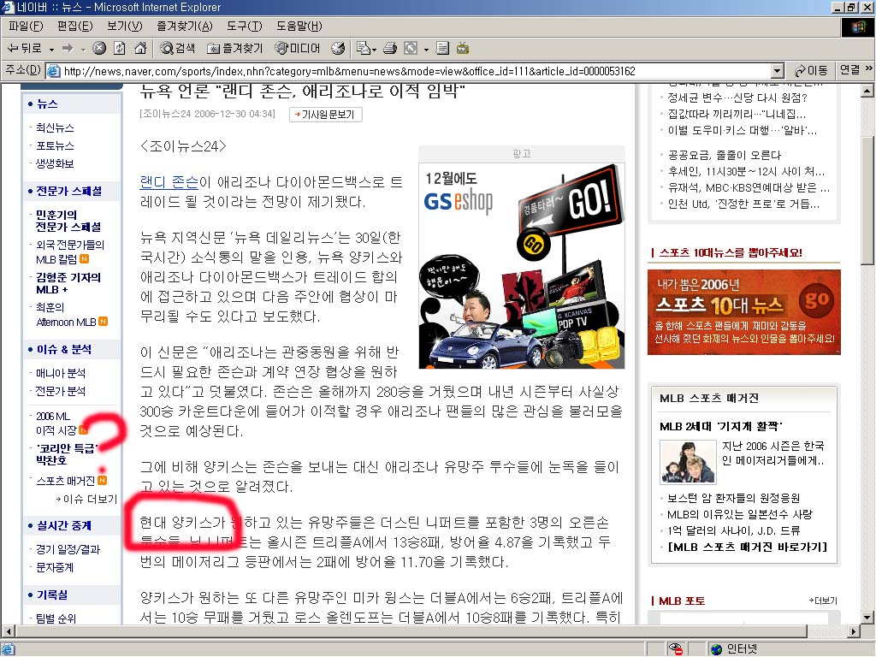
Task: Open 김형준 기자의 MLB + link
Action: coord(68,283)
